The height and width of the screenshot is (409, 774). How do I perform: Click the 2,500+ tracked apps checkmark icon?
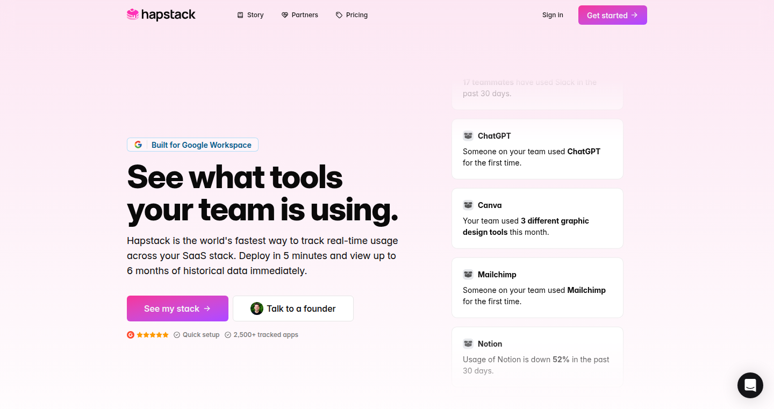[x=228, y=335]
